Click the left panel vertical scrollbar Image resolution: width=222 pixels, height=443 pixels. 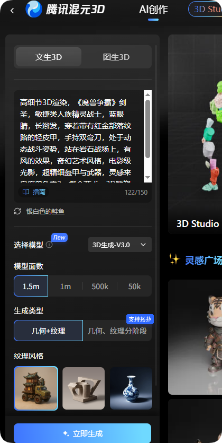pyautogui.click(x=156, y=215)
